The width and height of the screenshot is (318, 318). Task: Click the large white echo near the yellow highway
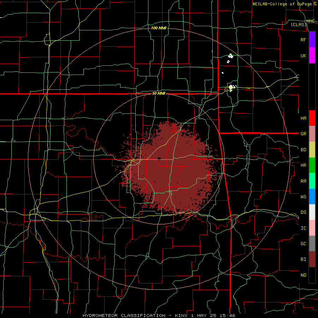(231, 88)
